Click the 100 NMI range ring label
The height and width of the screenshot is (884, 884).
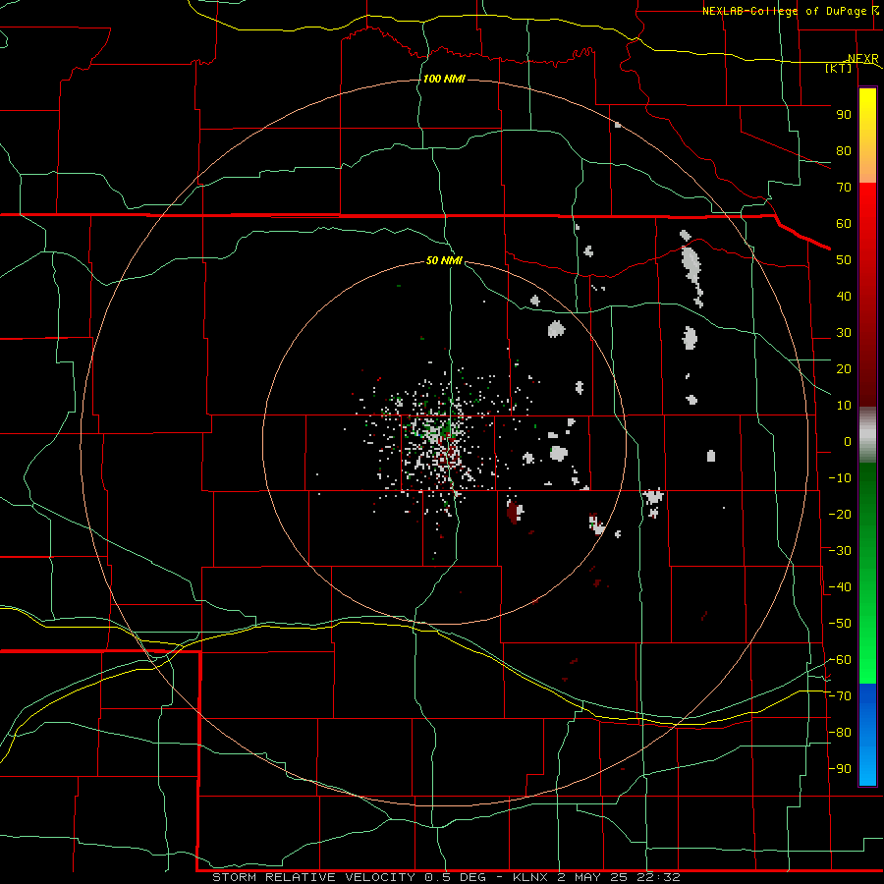coord(444,79)
